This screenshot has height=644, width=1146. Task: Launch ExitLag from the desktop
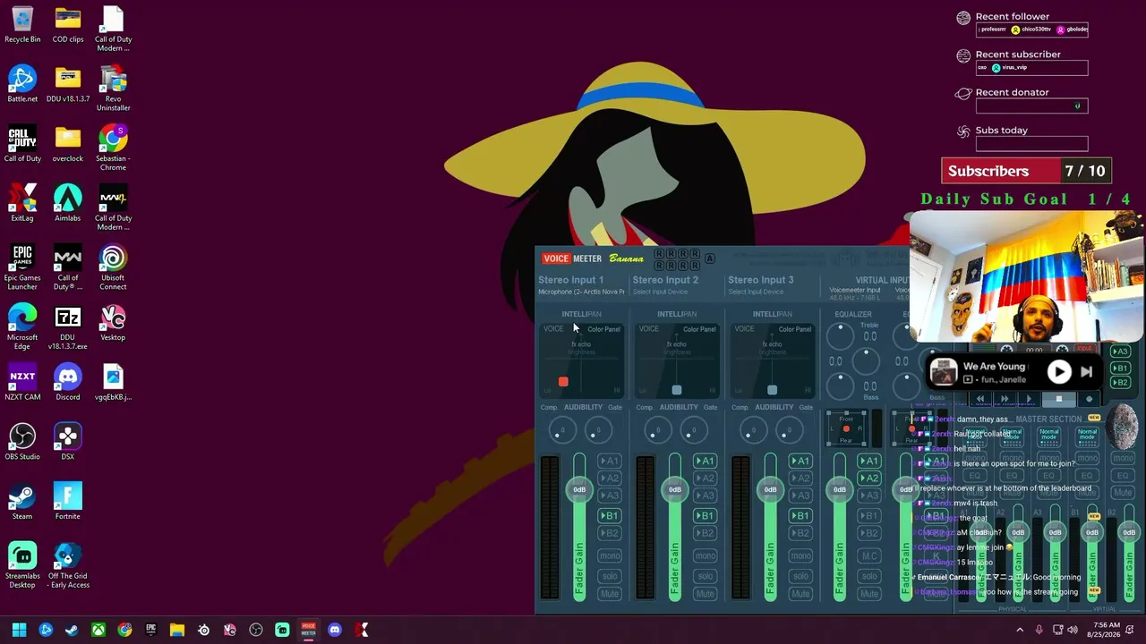coord(22,204)
